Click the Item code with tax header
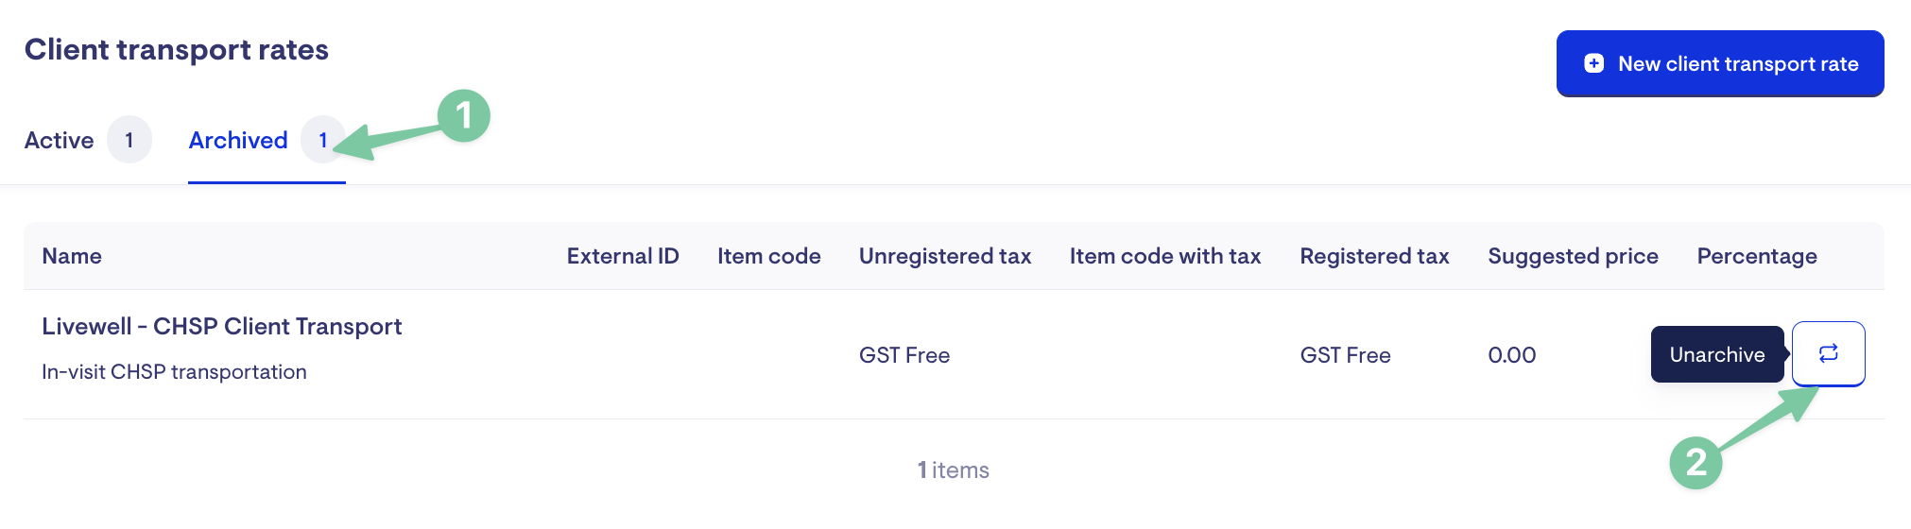The image size is (1911, 529). [x=1164, y=256]
